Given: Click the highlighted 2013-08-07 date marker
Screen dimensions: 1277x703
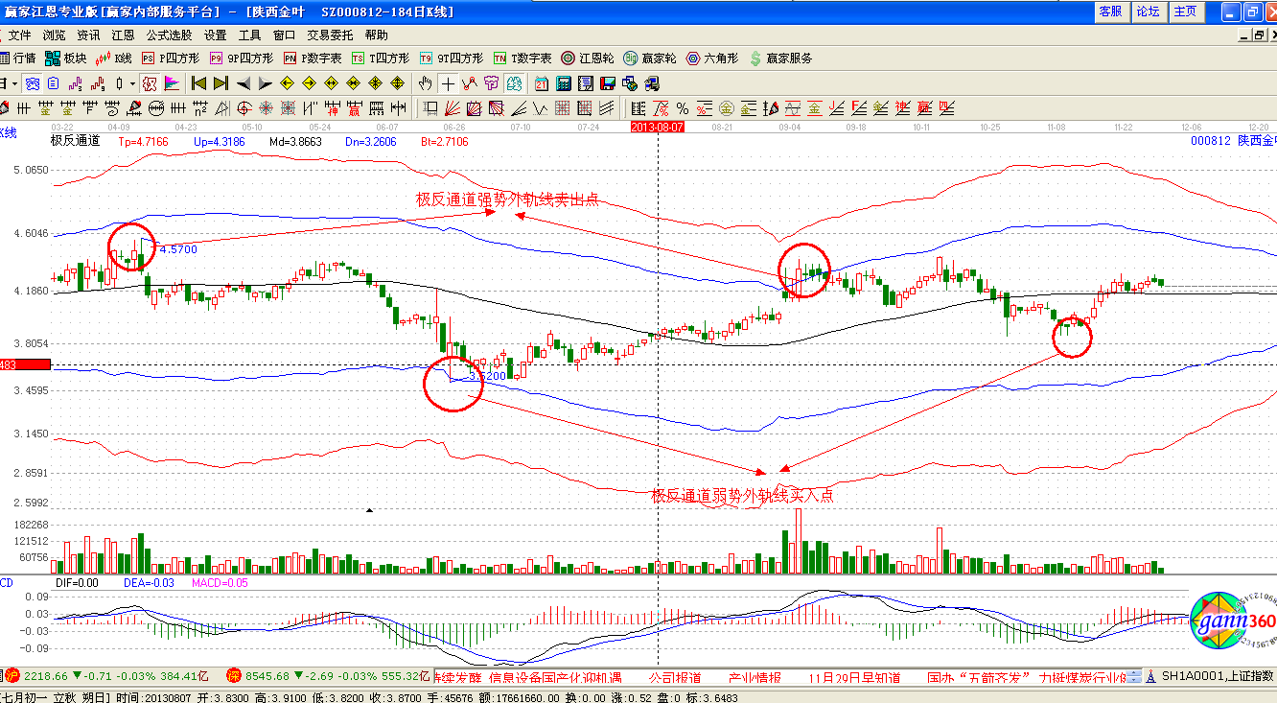Looking at the screenshot, I should click(657, 126).
